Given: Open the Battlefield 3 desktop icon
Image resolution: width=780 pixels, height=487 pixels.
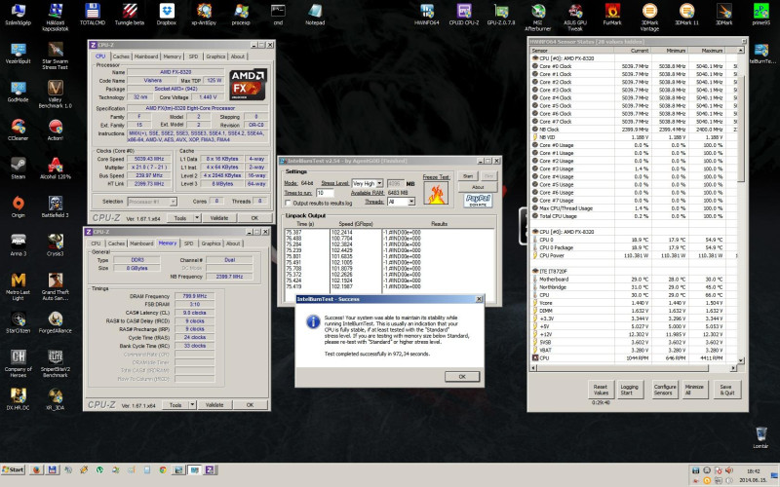Looking at the screenshot, I should point(56,206).
